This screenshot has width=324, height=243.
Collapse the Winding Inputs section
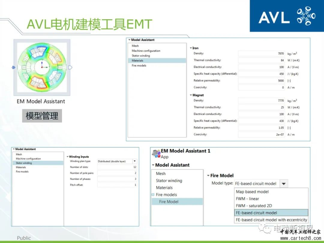click(67, 157)
